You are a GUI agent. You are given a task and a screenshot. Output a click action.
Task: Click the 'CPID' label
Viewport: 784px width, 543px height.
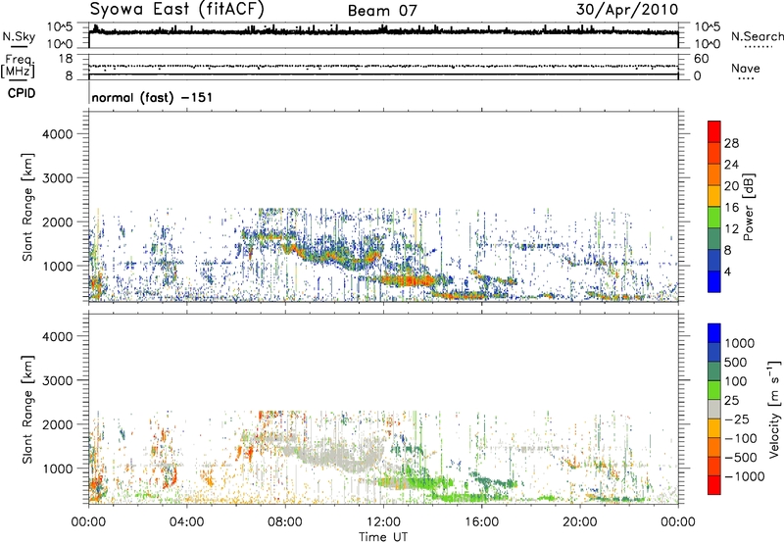click(x=22, y=93)
